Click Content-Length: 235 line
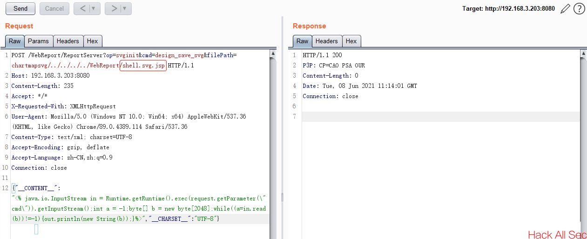The image size is (587, 239). tap(42, 86)
